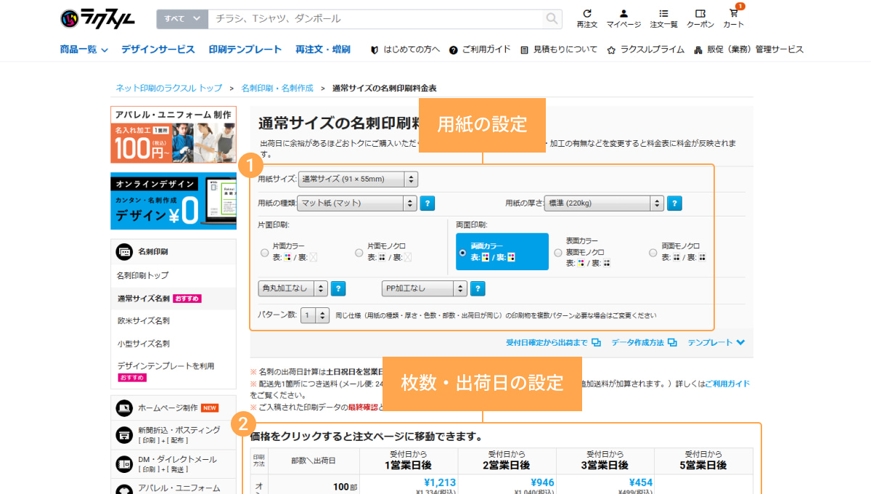
Task: Click the ホームページ制作 sidebar icon
Action: [123, 408]
